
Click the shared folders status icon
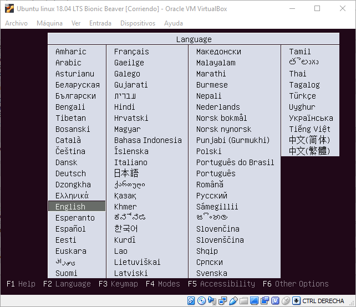(x=243, y=301)
